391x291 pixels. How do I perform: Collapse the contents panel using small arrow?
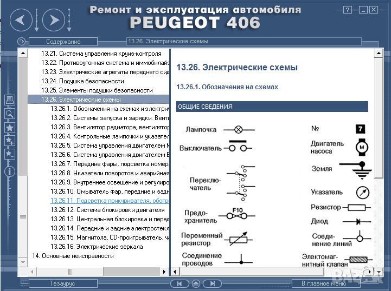pyautogui.click(x=21, y=41)
